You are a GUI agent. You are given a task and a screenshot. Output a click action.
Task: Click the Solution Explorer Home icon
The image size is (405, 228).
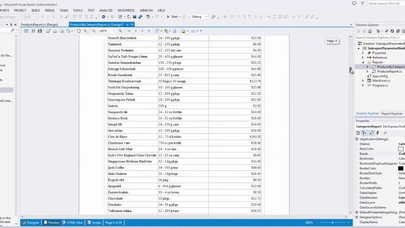370,31
